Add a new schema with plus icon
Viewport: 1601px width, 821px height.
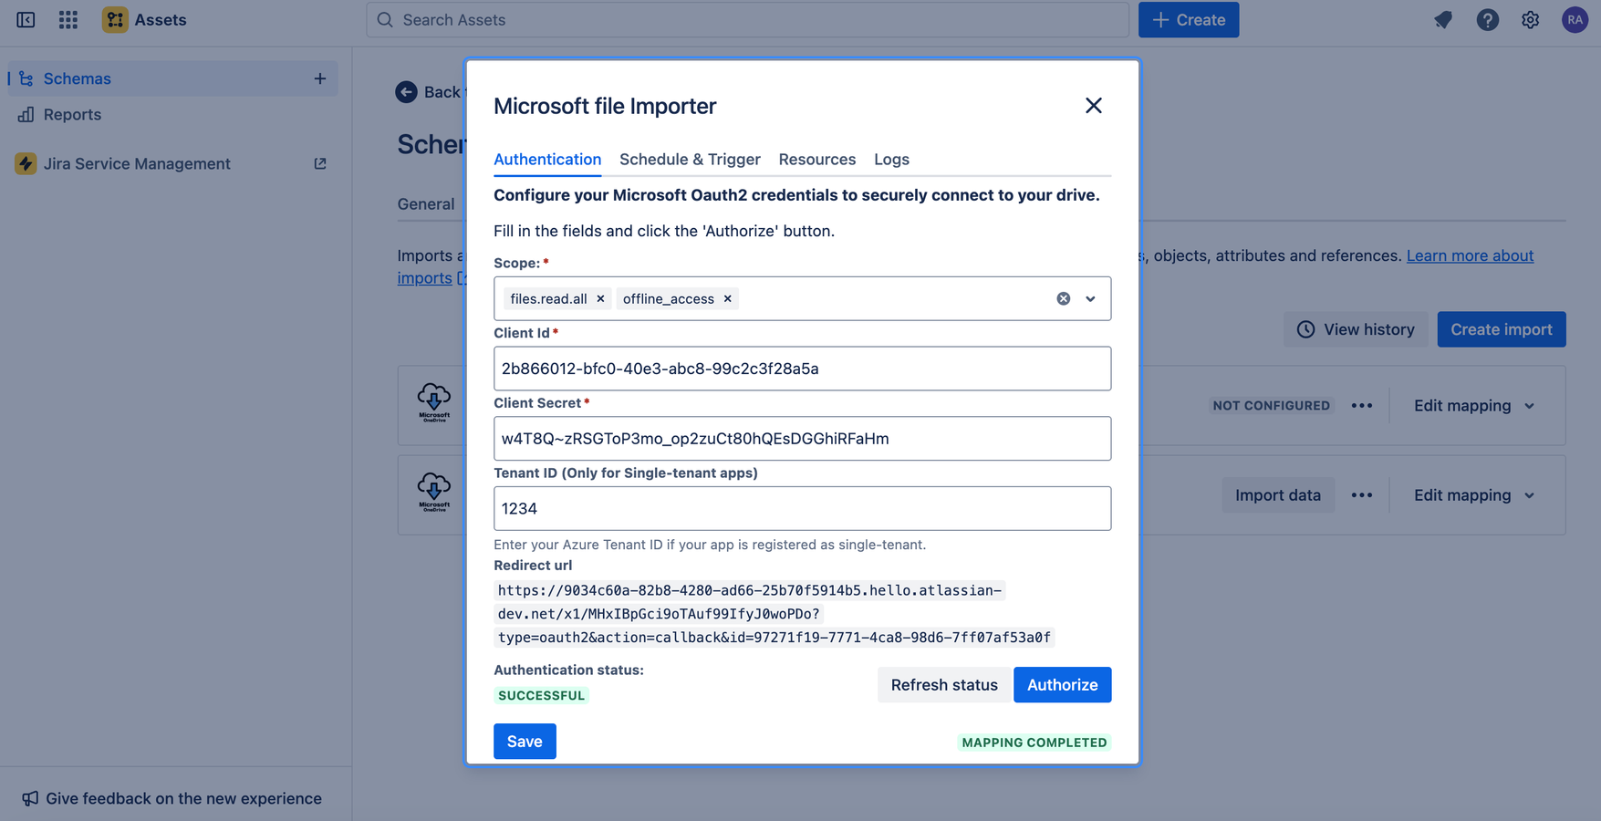pos(320,78)
